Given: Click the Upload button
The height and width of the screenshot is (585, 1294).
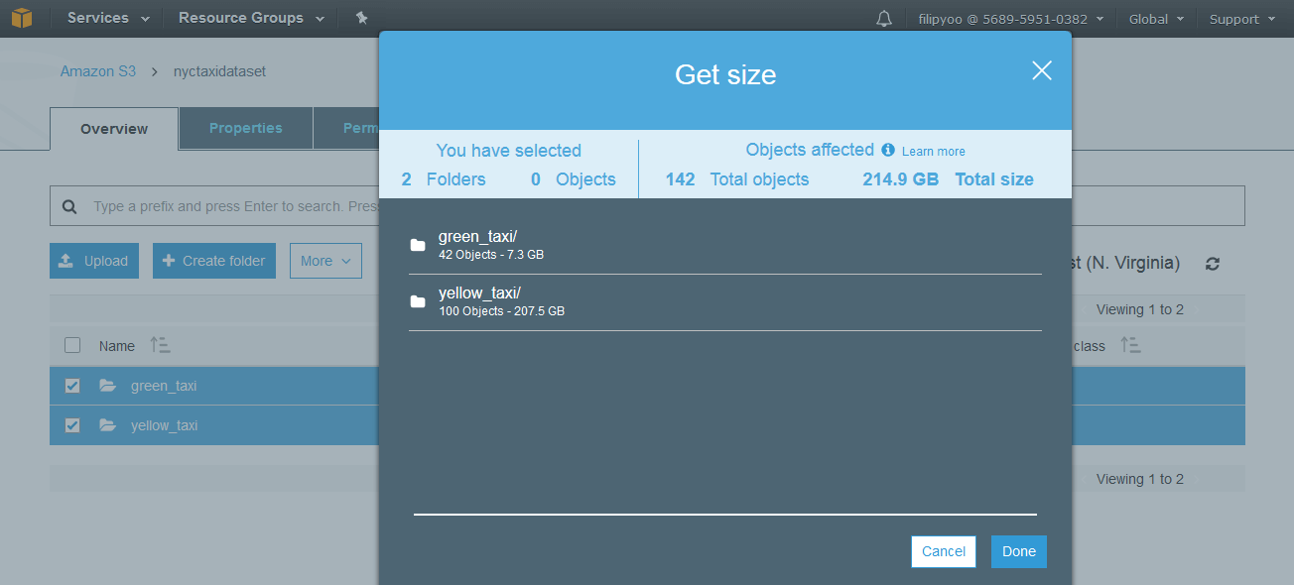Looking at the screenshot, I should (94, 261).
